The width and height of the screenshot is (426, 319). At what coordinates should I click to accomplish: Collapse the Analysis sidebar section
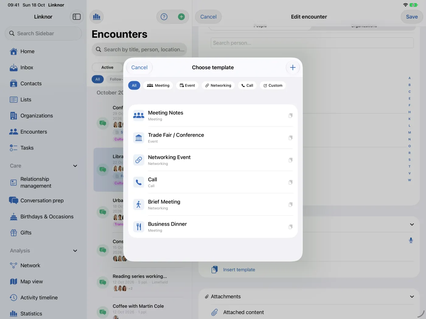pyautogui.click(x=75, y=251)
